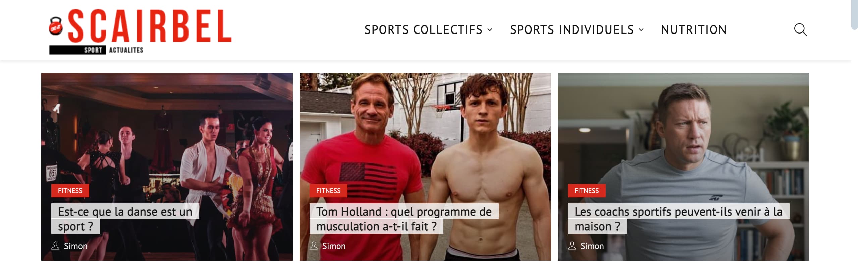Select Fitness tag on Tom Holland article
The image size is (858, 268).
point(328,191)
